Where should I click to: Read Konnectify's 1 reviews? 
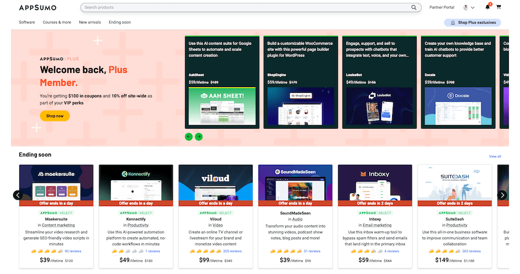coord(152,251)
